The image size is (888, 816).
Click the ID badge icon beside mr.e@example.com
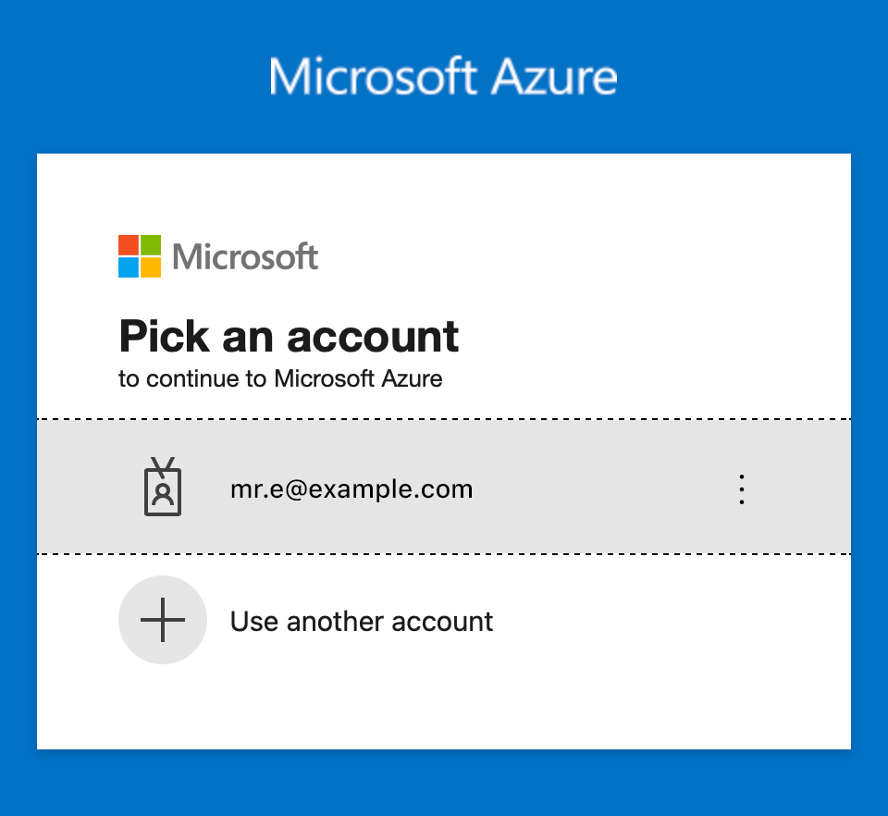click(163, 487)
